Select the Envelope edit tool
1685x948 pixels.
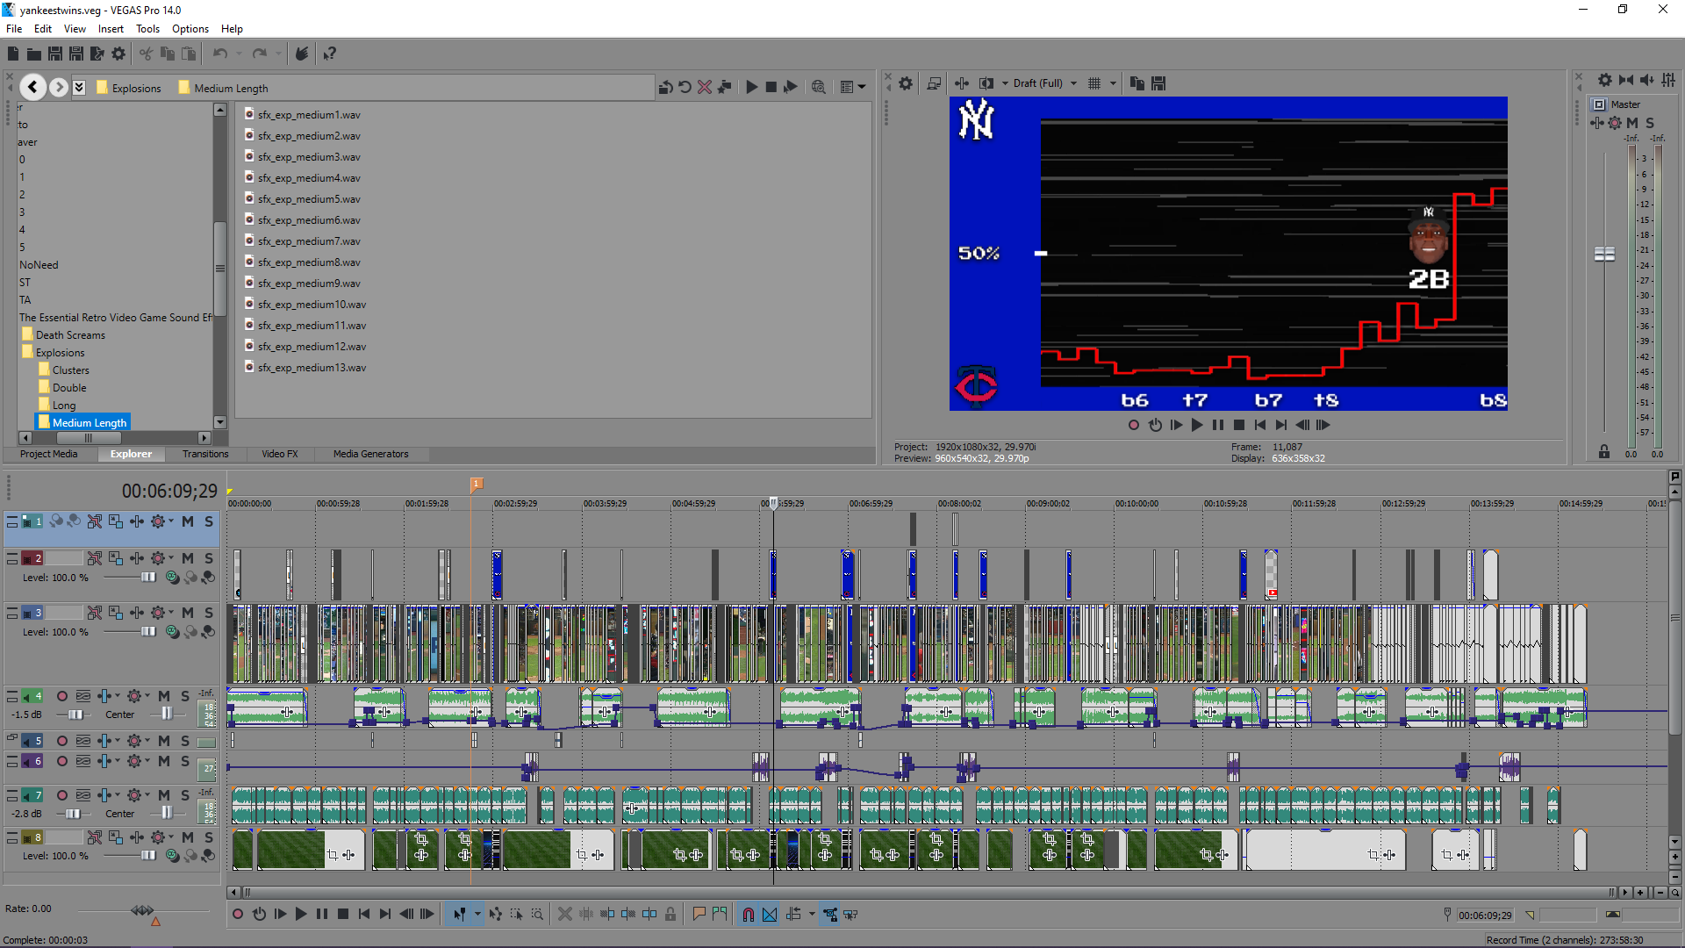[x=496, y=915]
